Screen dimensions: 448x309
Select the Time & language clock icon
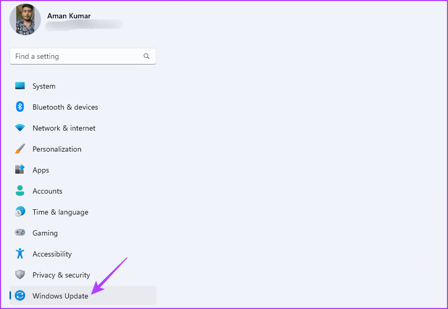click(19, 211)
